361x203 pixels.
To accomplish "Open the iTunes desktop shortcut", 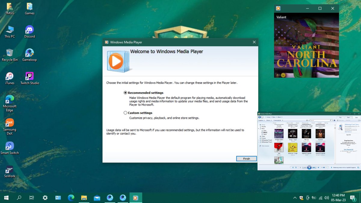I will point(10,78).
